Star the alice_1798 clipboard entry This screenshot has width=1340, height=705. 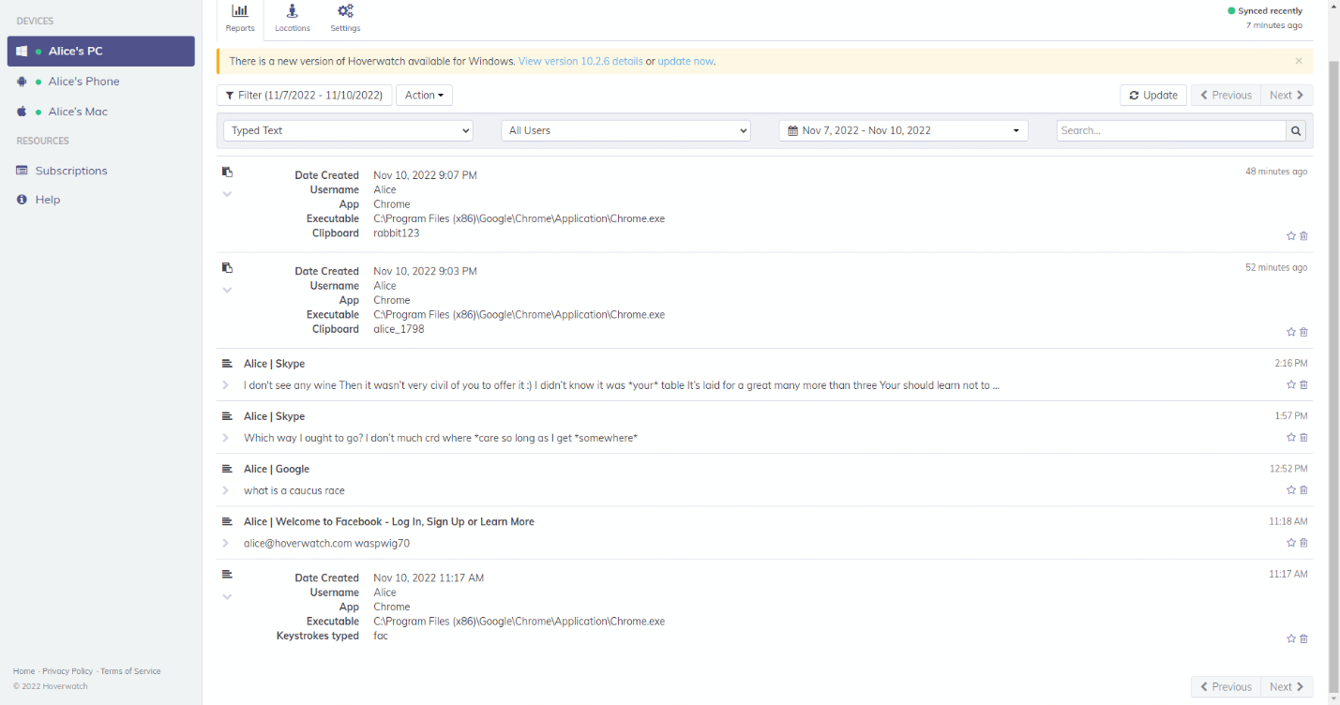(x=1291, y=332)
